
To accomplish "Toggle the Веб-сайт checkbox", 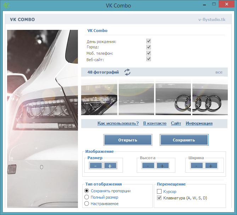I will pyautogui.click(x=148, y=59).
